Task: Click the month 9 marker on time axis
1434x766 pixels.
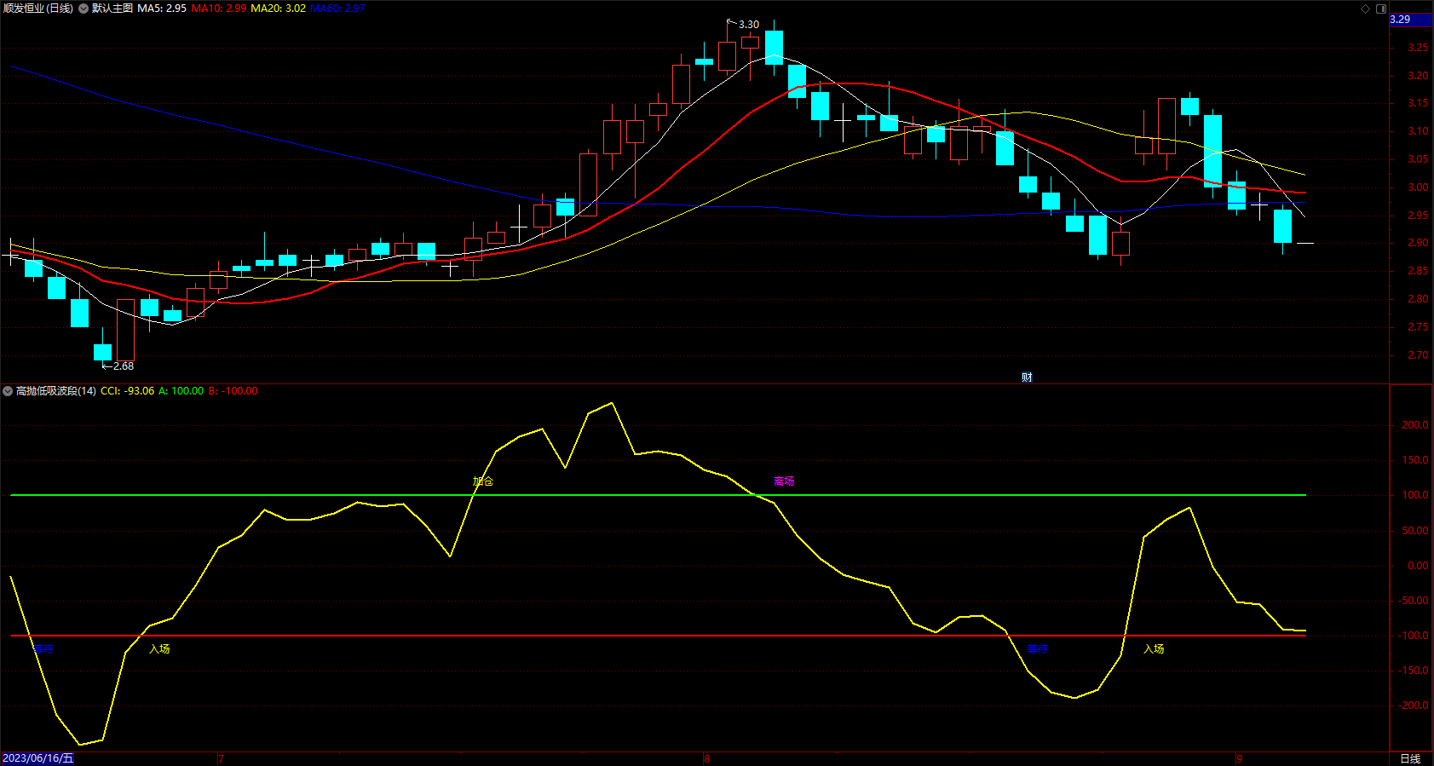Action: coord(1239,758)
